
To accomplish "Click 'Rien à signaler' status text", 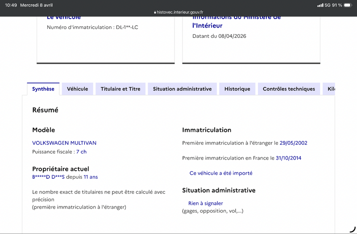I will (x=206, y=203).
